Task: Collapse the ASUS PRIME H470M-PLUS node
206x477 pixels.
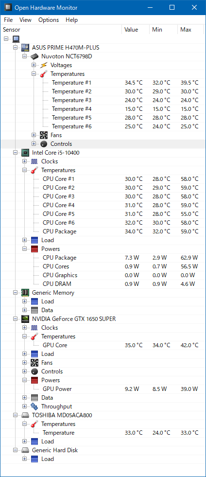Action: [x=15, y=48]
